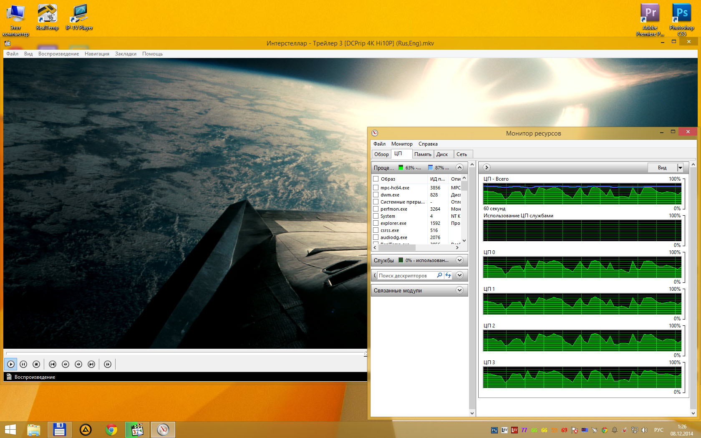Click the refresh icon in handle search

448,275
